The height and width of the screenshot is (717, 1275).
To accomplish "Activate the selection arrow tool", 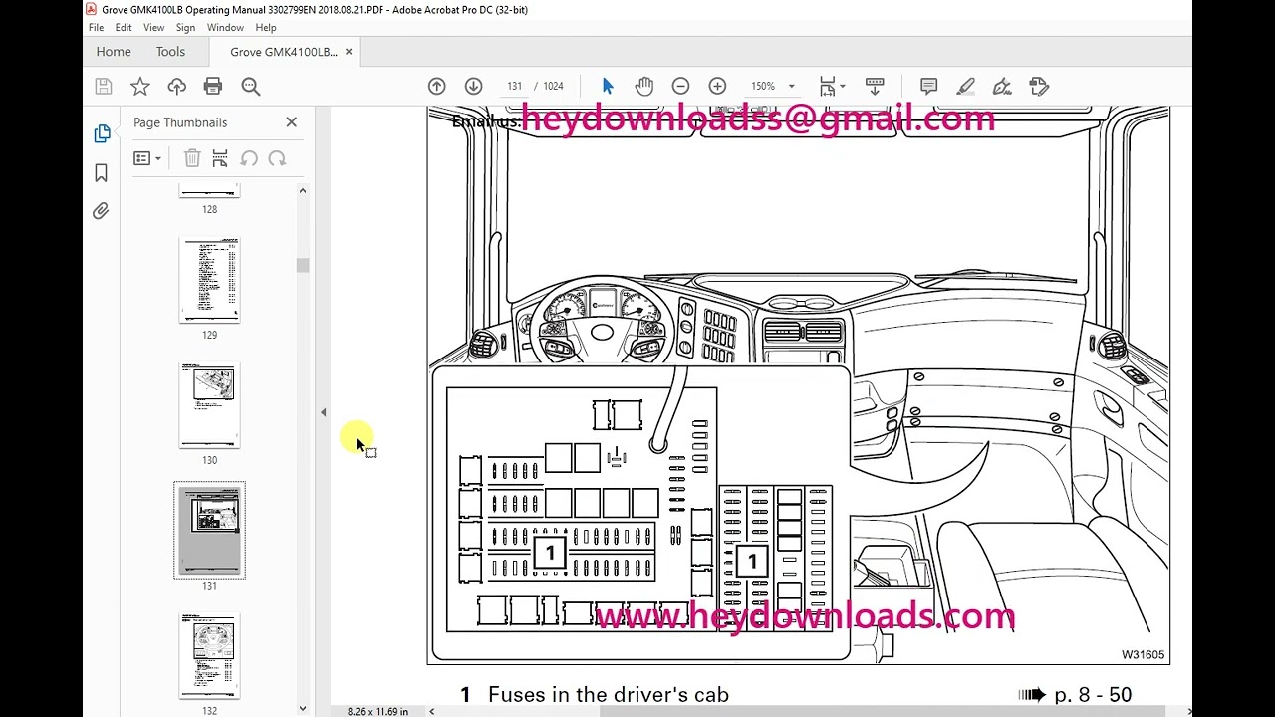I will coord(608,87).
